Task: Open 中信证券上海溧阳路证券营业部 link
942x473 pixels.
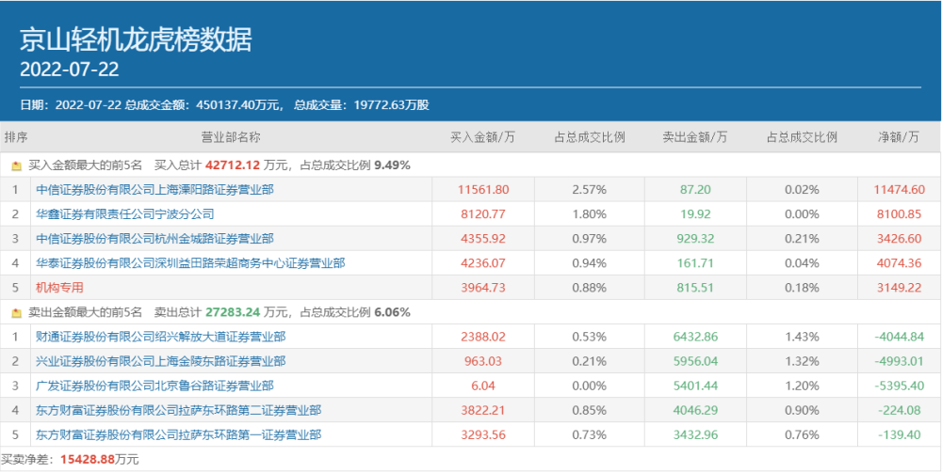Action: pyautogui.click(x=154, y=190)
